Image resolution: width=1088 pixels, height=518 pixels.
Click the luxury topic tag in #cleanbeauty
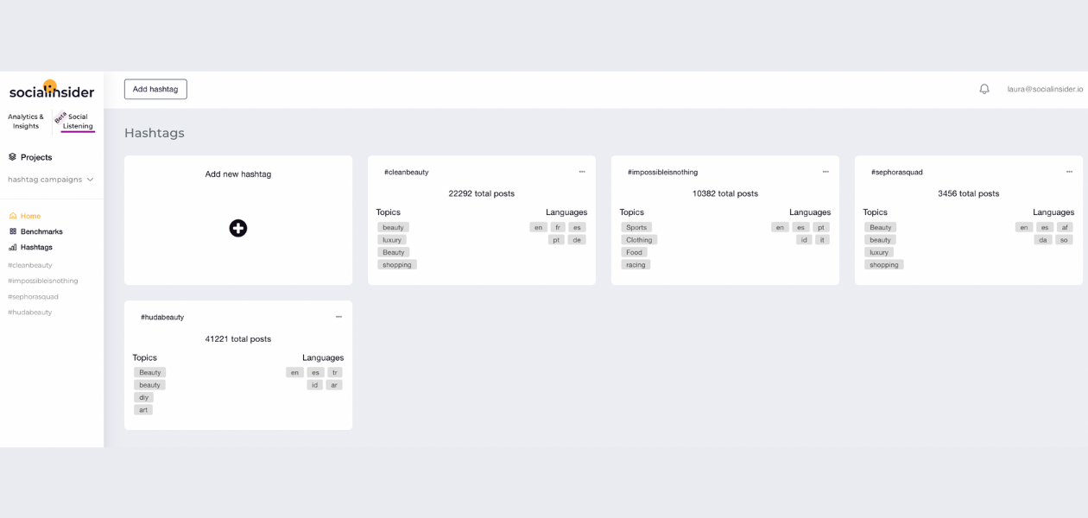point(392,240)
